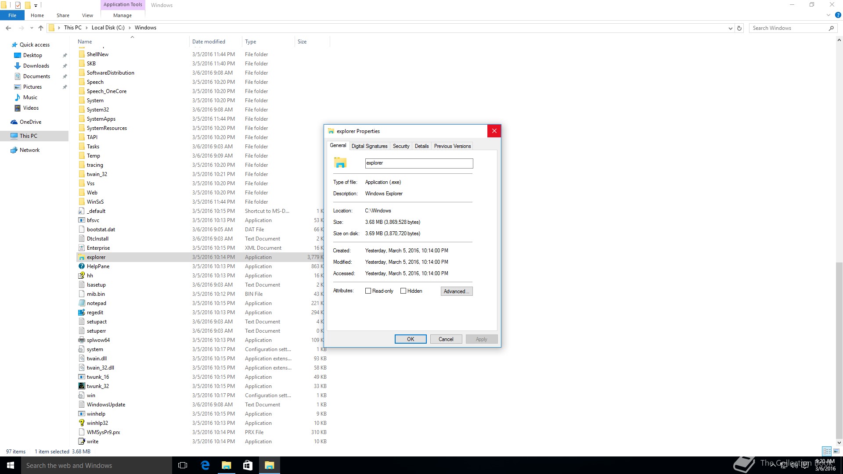Open Desktop in Quick access
Viewport: 843px width, 474px height.
pyautogui.click(x=32, y=55)
